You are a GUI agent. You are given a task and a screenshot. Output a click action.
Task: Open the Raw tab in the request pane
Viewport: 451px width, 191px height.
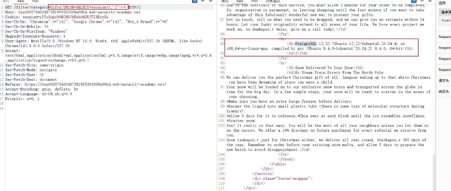pyautogui.click(x=21, y=1)
